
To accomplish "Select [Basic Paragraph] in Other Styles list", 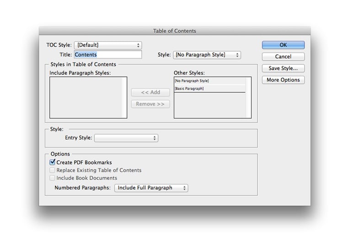I will point(209,89).
